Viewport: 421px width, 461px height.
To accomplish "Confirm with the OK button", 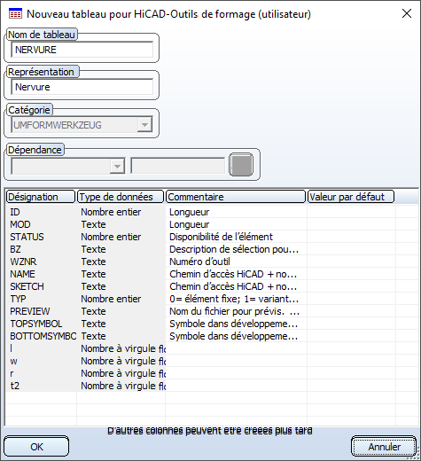I will tap(36, 447).
